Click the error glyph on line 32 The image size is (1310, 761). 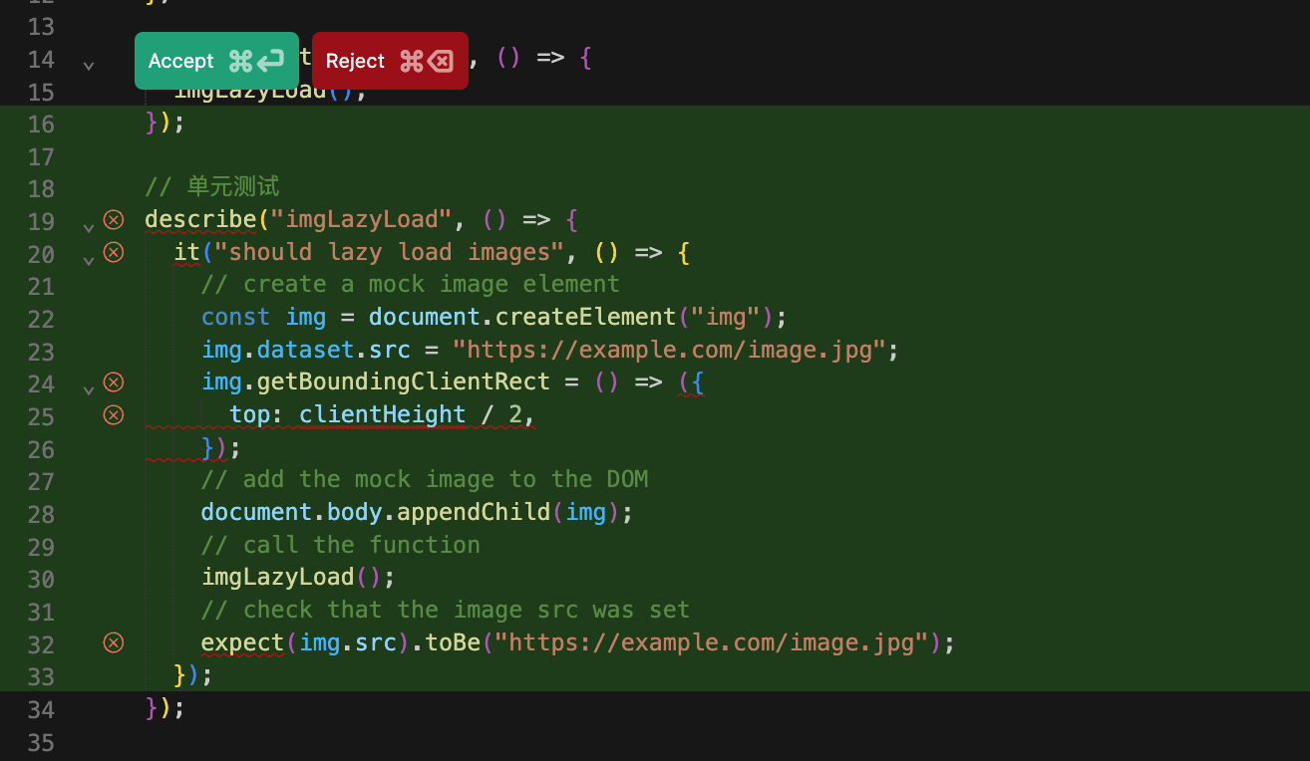(114, 642)
